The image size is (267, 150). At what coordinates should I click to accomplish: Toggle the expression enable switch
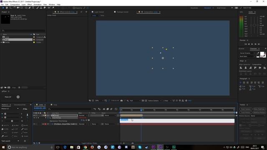pyautogui.click(x=82, y=120)
